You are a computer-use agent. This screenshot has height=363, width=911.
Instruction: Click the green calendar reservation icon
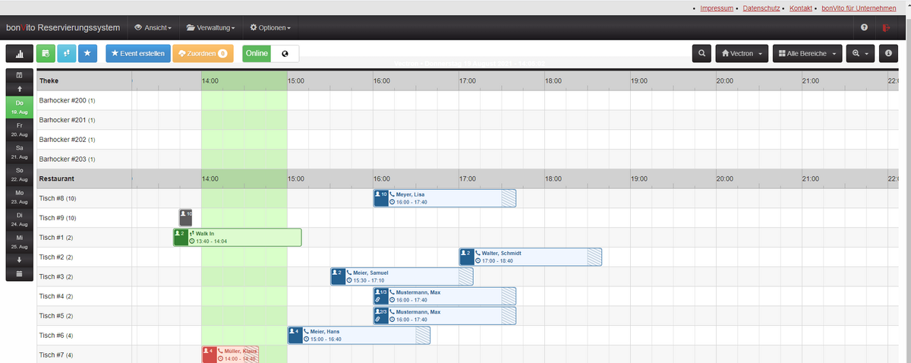tap(46, 54)
